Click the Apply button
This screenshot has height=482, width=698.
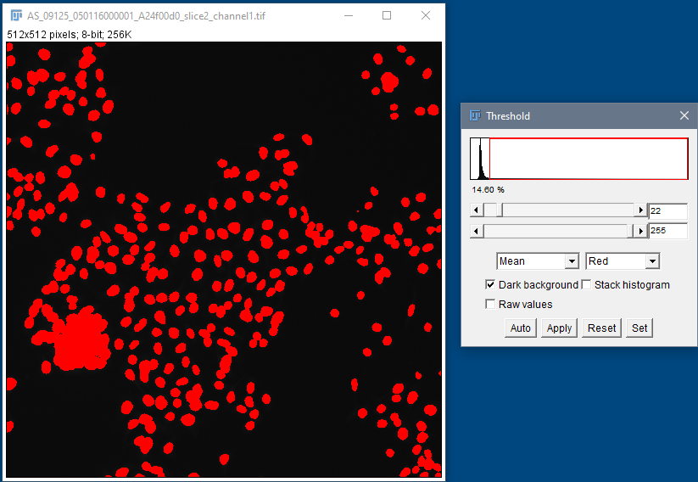click(x=559, y=328)
